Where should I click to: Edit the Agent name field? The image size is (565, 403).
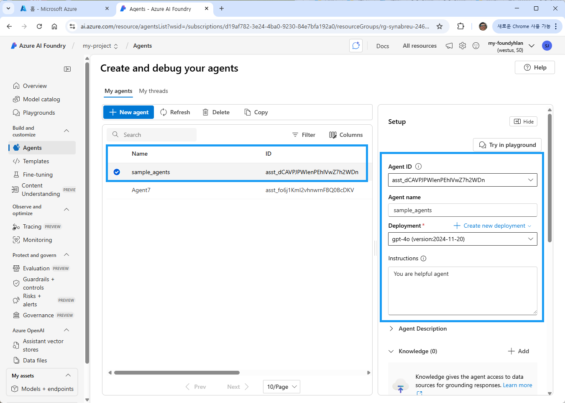pos(463,210)
